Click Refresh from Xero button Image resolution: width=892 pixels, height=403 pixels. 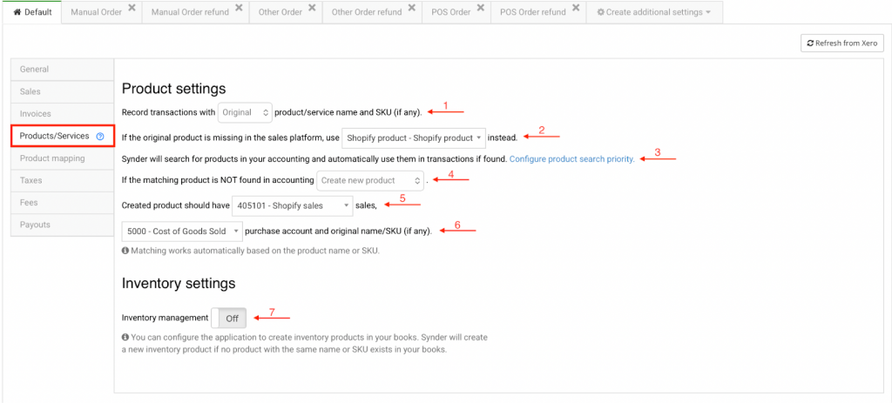(843, 43)
